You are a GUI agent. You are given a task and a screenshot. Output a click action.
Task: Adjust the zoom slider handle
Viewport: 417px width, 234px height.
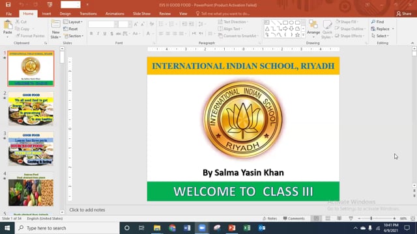pos(371,218)
